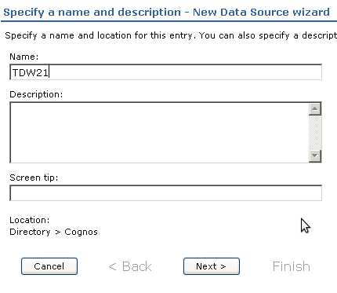Select Cognos in the location path
The width and height of the screenshot is (337, 293).
pyautogui.click(x=81, y=232)
